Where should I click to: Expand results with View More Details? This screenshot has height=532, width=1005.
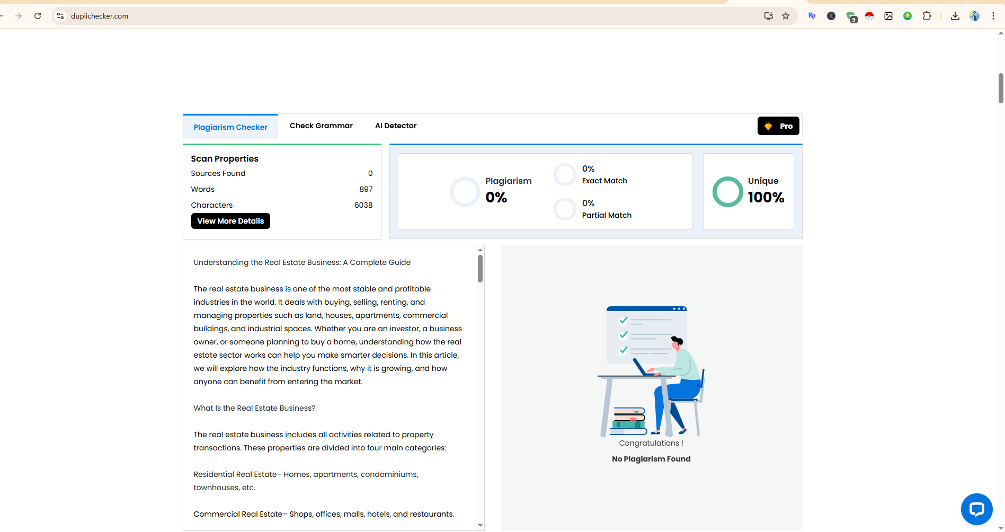230,221
